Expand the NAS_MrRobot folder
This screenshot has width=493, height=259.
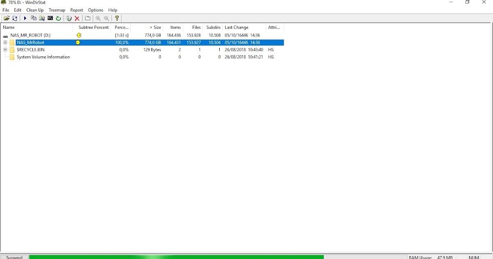pyautogui.click(x=5, y=42)
